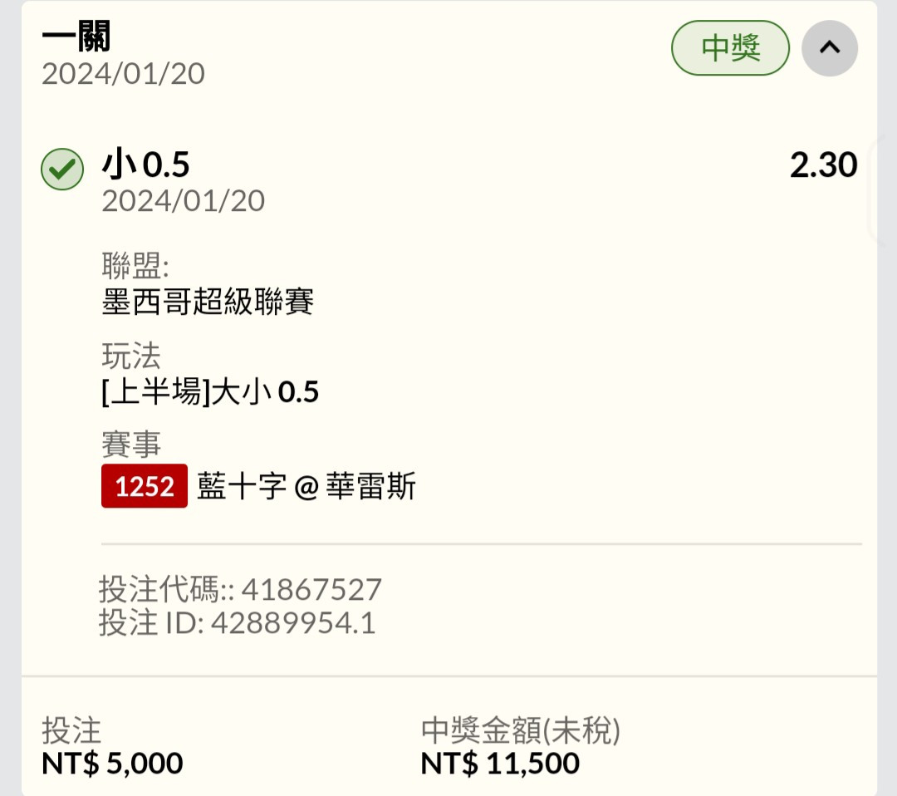Click the 賽事 field label

[131, 445]
